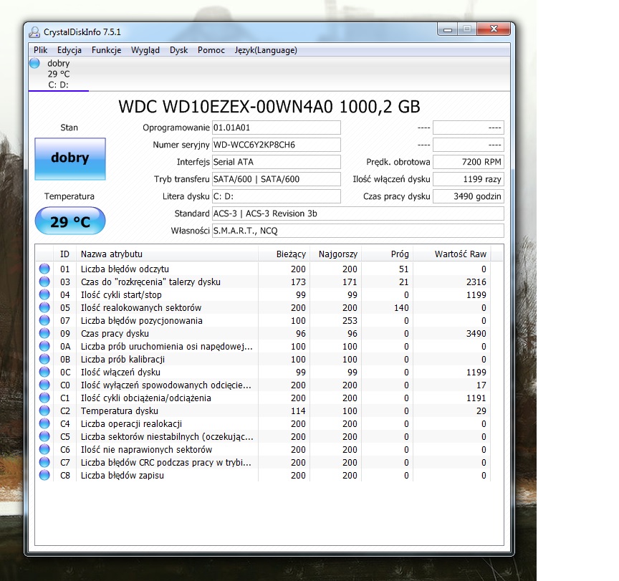Click status orb for attribute C2 disk temperature

click(x=44, y=411)
